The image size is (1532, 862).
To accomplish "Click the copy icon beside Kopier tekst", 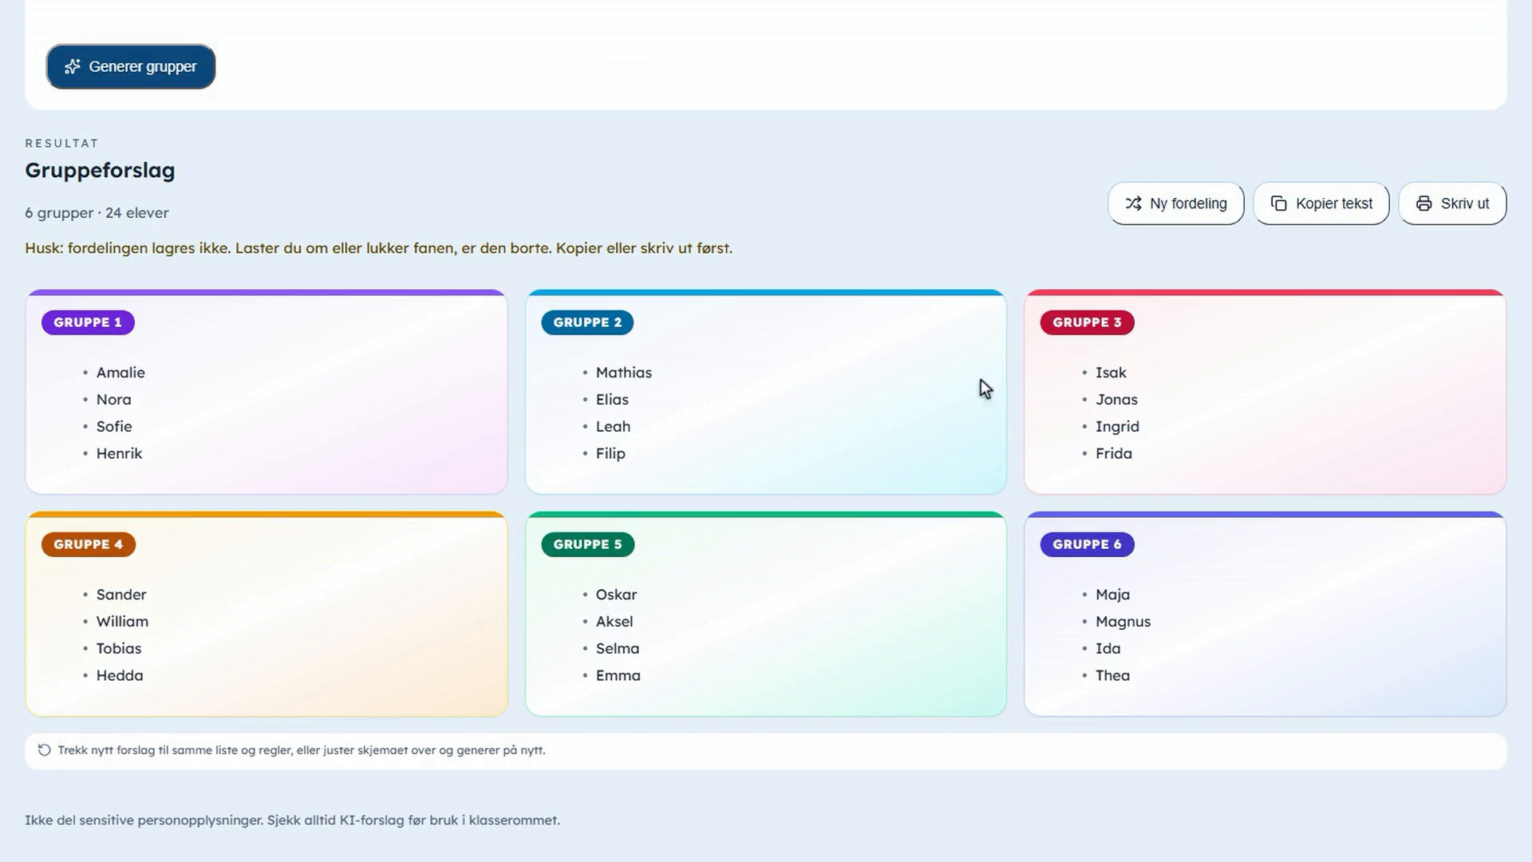I will 1278,204.
